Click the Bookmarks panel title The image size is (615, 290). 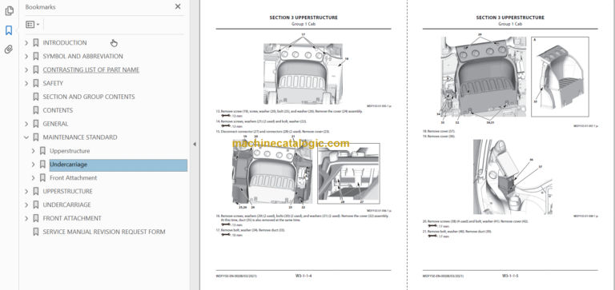(x=40, y=7)
